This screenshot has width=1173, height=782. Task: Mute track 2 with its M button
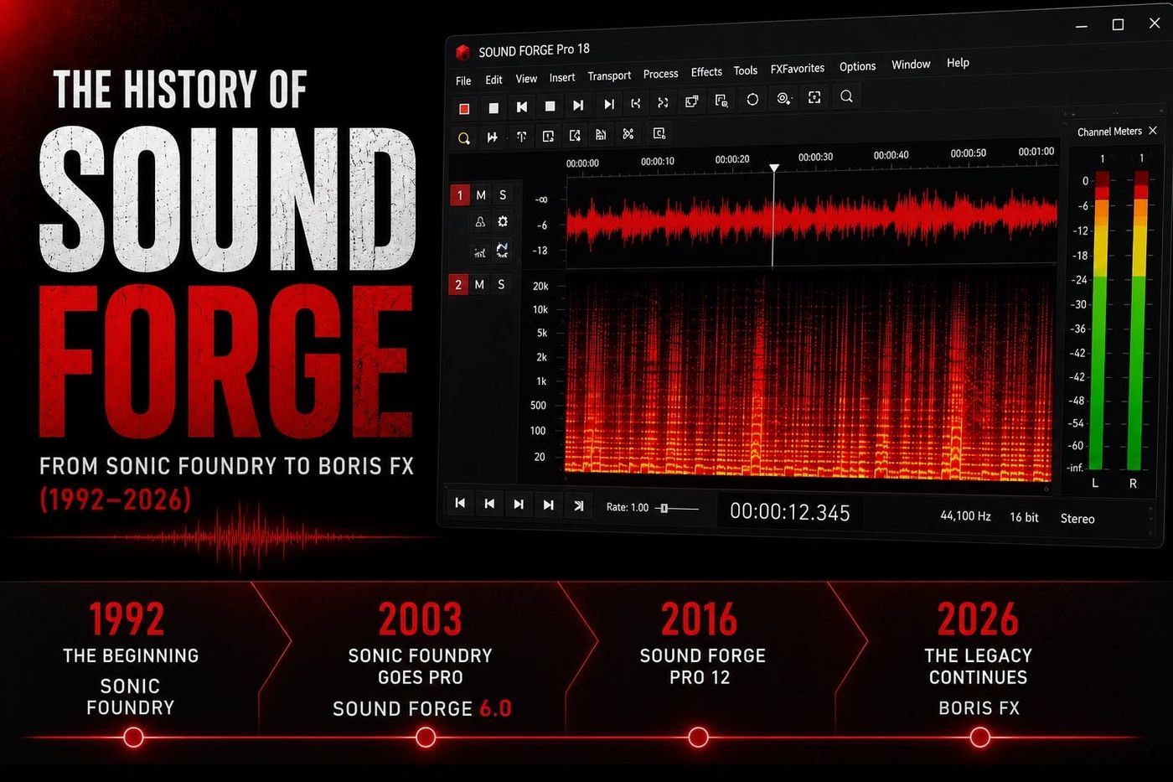[x=479, y=284]
